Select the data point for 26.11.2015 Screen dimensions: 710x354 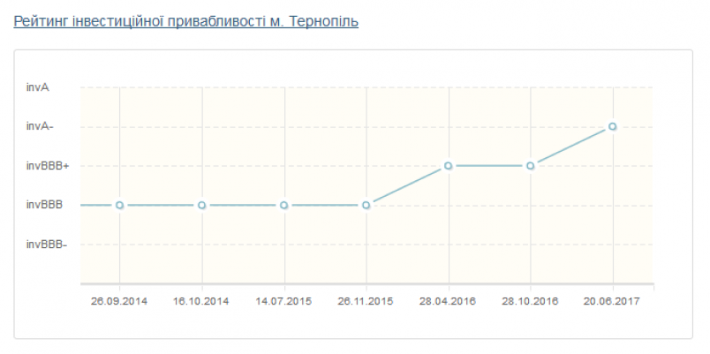(366, 206)
